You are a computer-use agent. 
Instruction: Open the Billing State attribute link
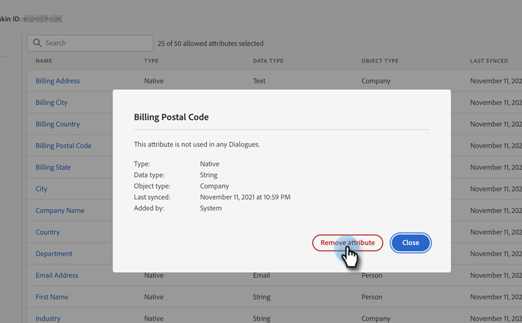tap(53, 167)
